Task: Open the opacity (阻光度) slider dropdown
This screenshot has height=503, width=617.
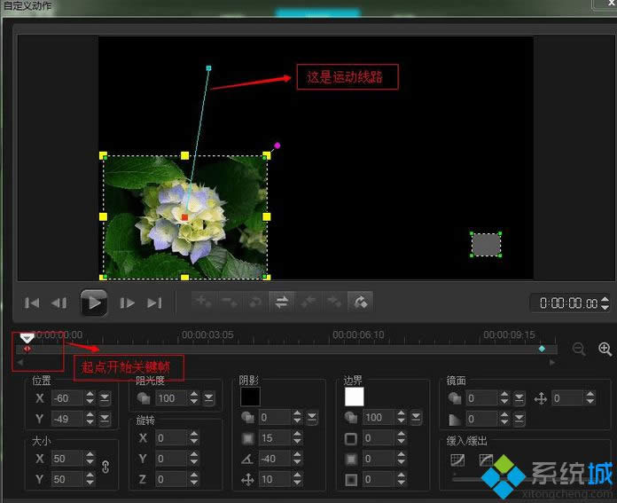Action: point(209,398)
